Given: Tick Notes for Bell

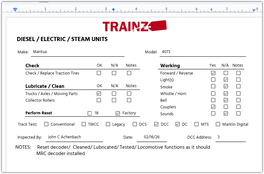Looking at the screenshot, I should coord(238,100).
